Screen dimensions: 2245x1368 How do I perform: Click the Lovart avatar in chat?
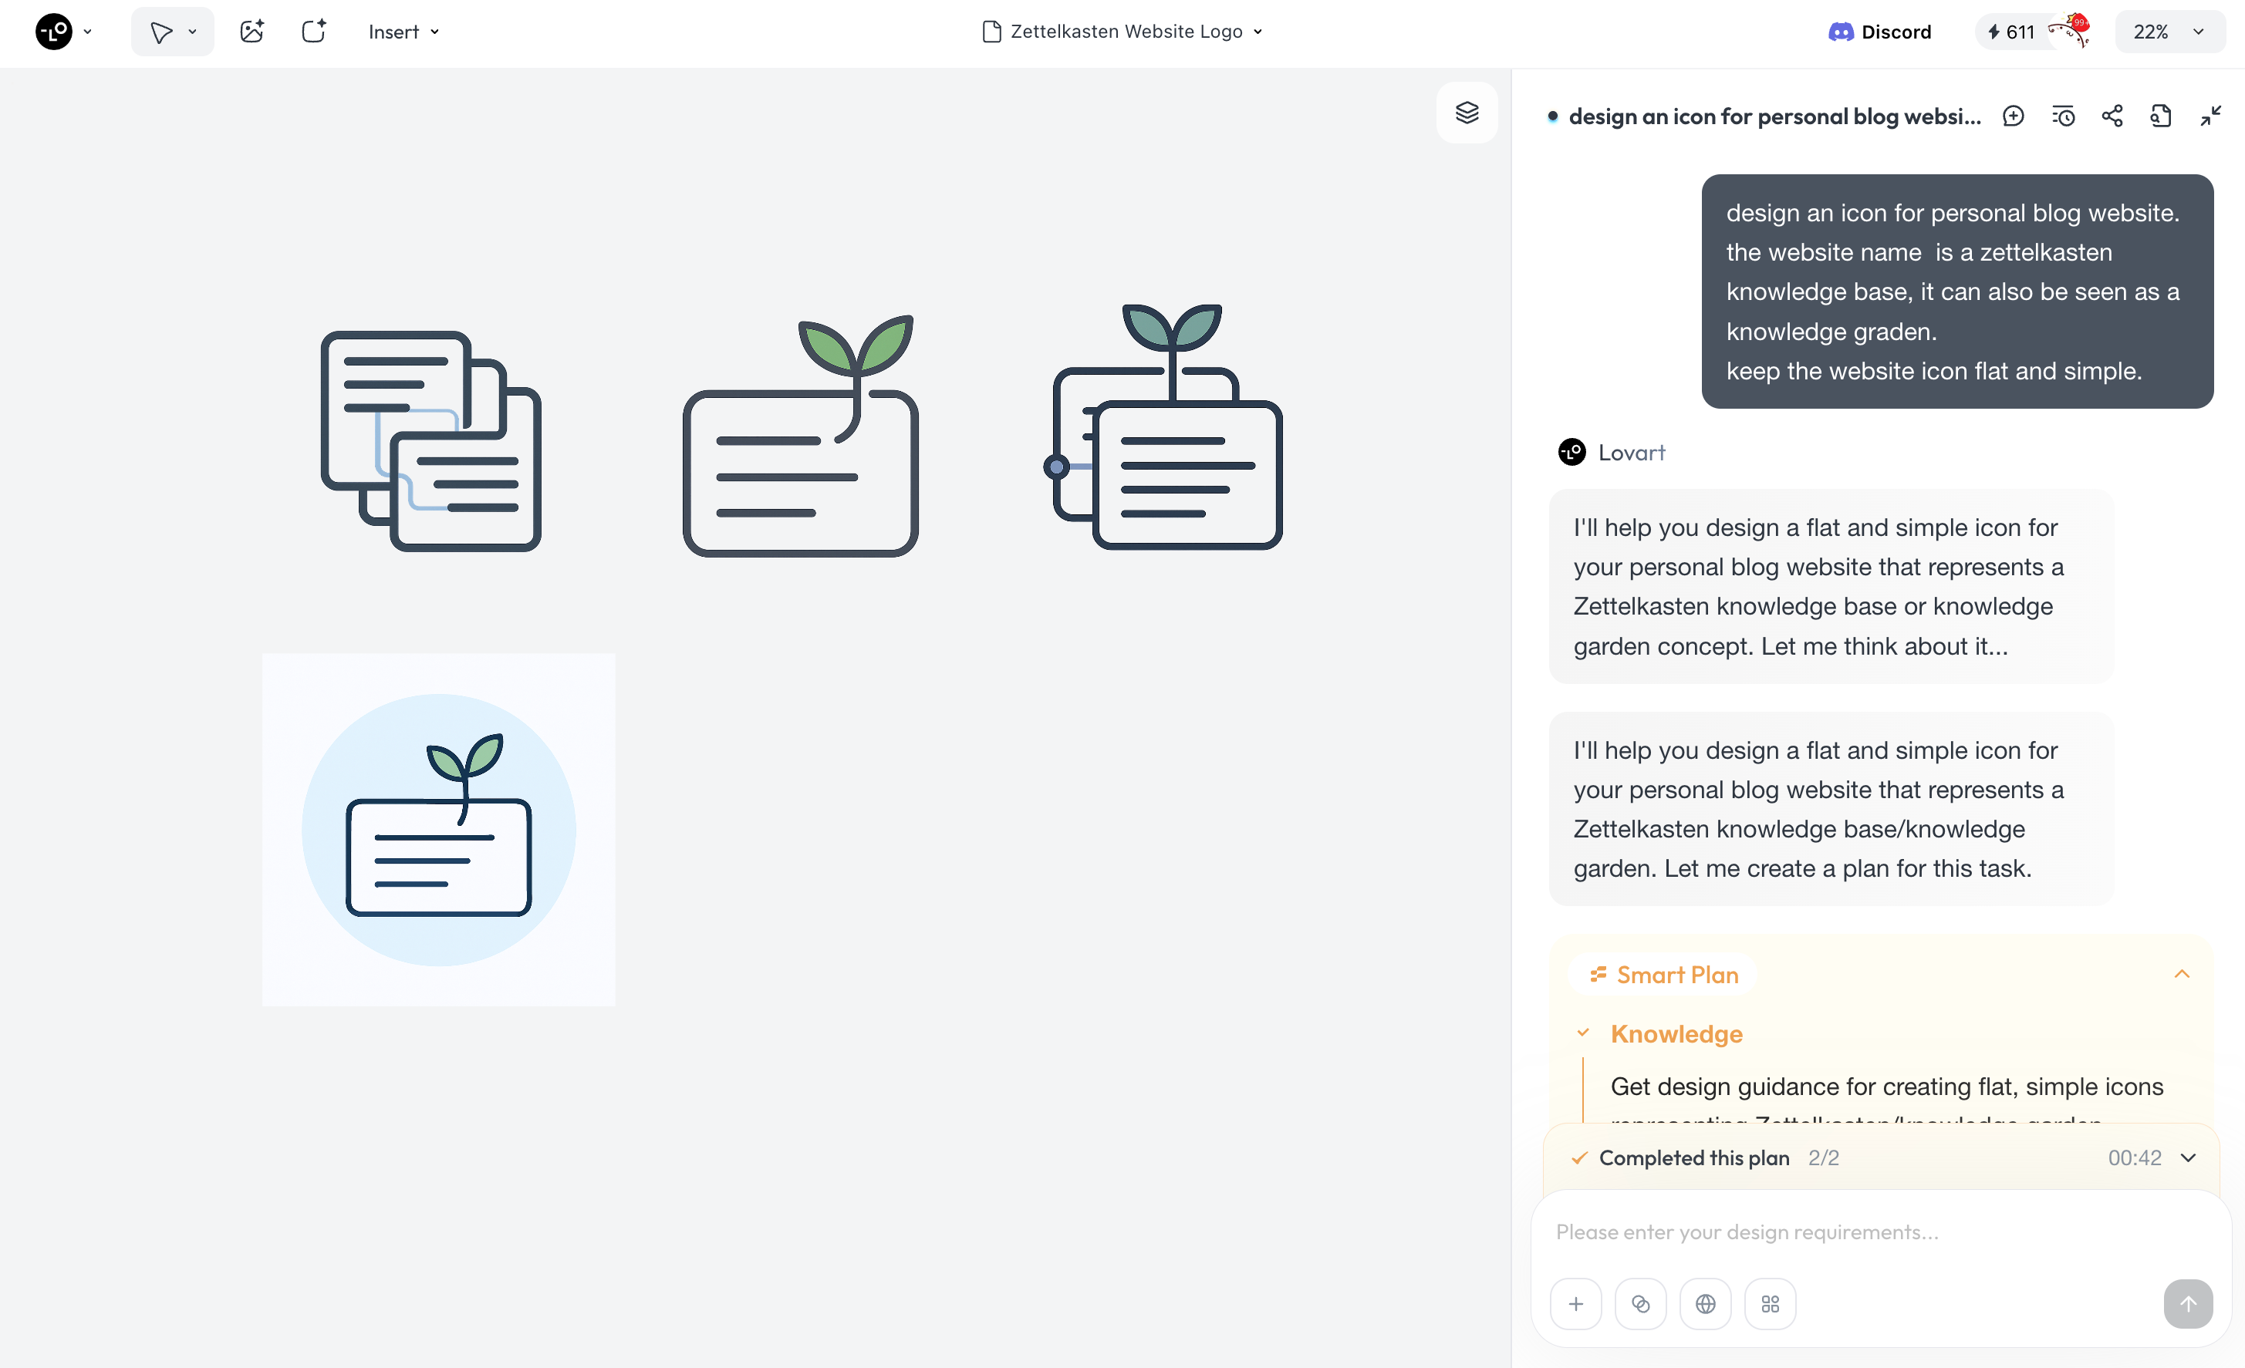pyautogui.click(x=1571, y=452)
